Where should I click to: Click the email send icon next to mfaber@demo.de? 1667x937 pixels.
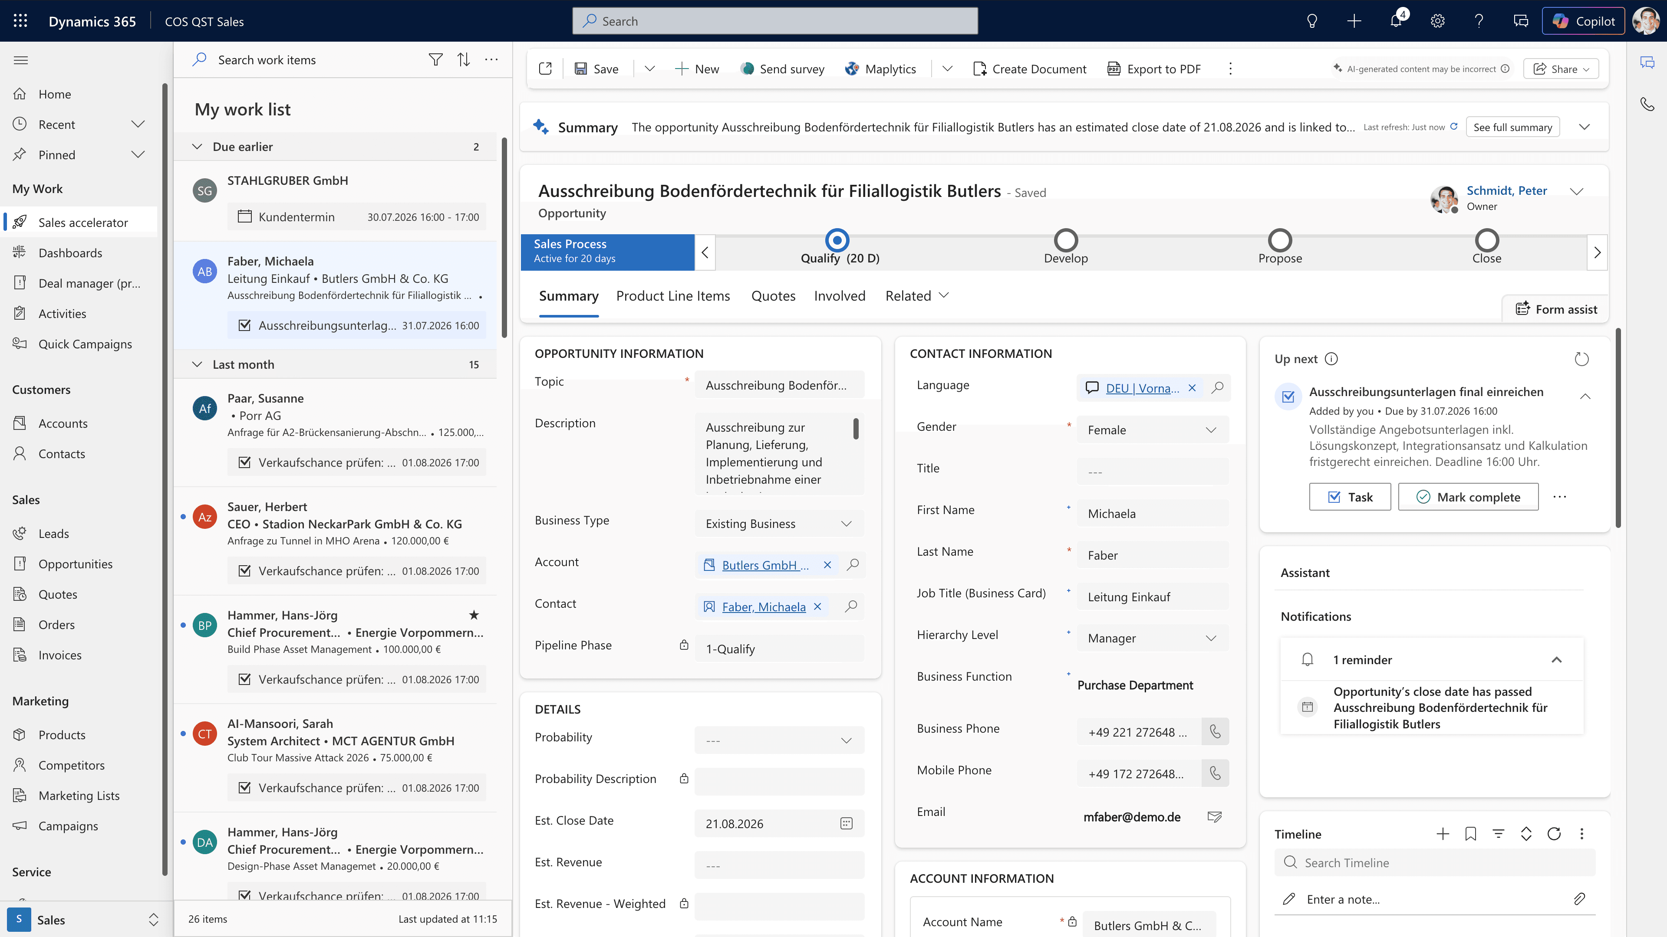point(1215,817)
